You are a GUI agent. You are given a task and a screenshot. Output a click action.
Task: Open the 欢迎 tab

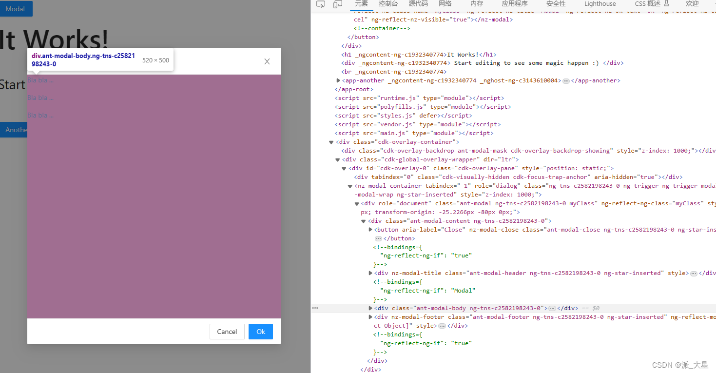[692, 4]
